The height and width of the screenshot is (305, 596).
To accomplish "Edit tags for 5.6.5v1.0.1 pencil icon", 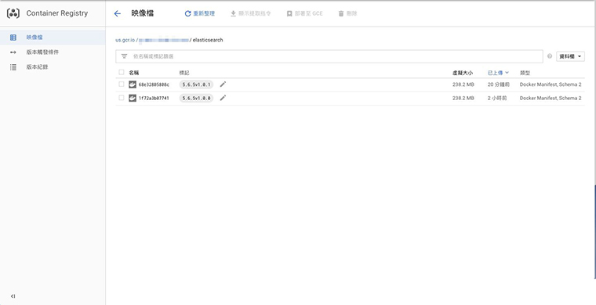I will (x=223, y=84).
